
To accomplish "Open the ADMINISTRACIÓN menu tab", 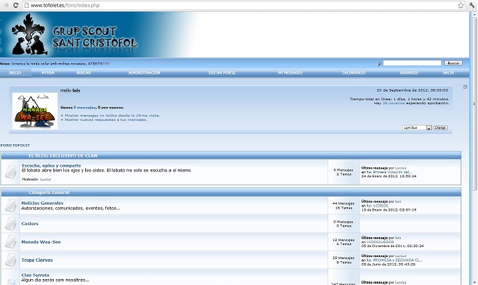I will click(144, 73).
